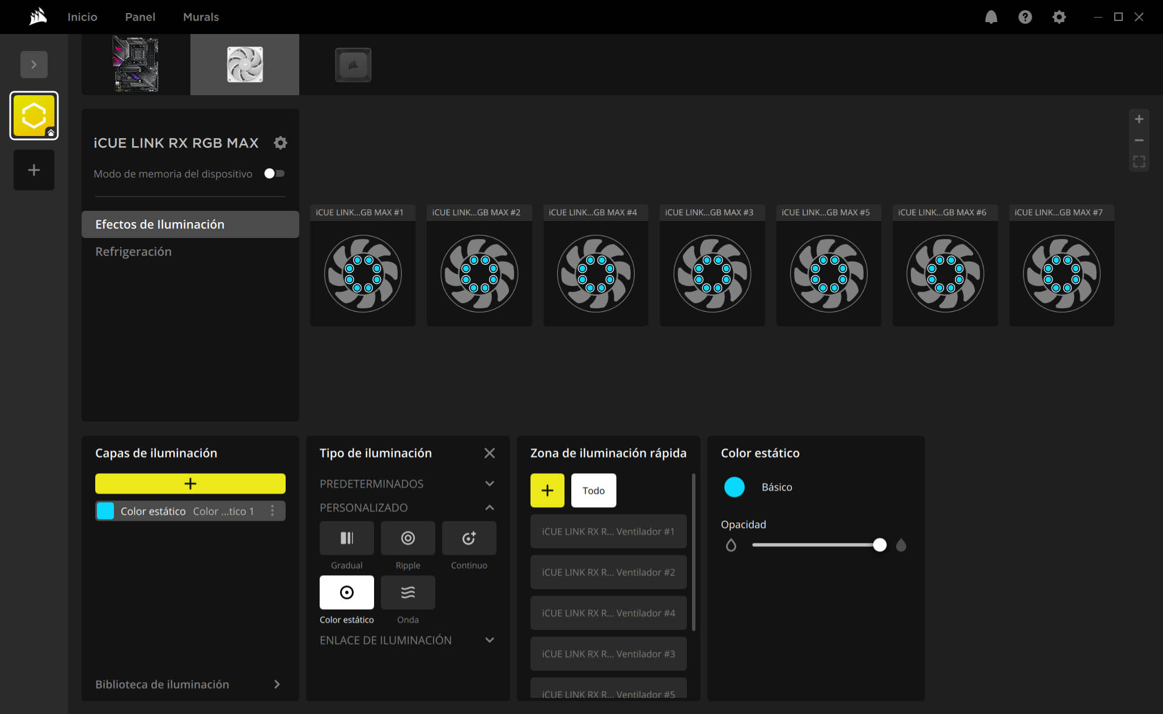Open global settings gear in title bar
Viewport: 1163px width, 714px height.
click(1059, 17)
